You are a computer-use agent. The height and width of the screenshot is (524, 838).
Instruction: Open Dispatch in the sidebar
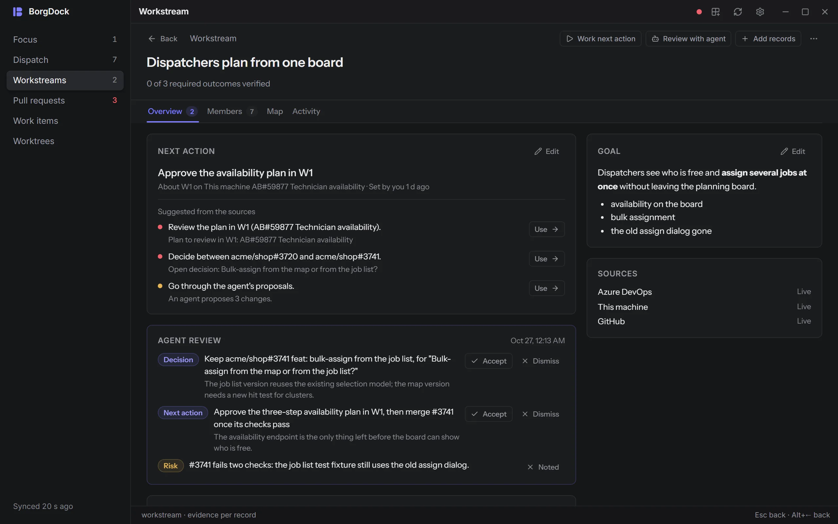[65, 60]
